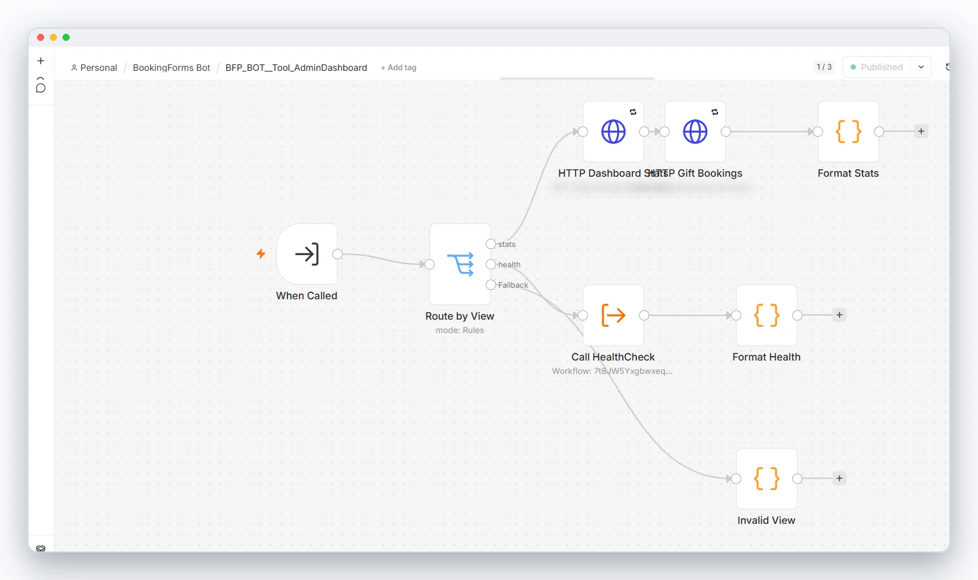Add node after Invalid View output
978x580 pixels.
pyautogui.click(x=839, y=479)
